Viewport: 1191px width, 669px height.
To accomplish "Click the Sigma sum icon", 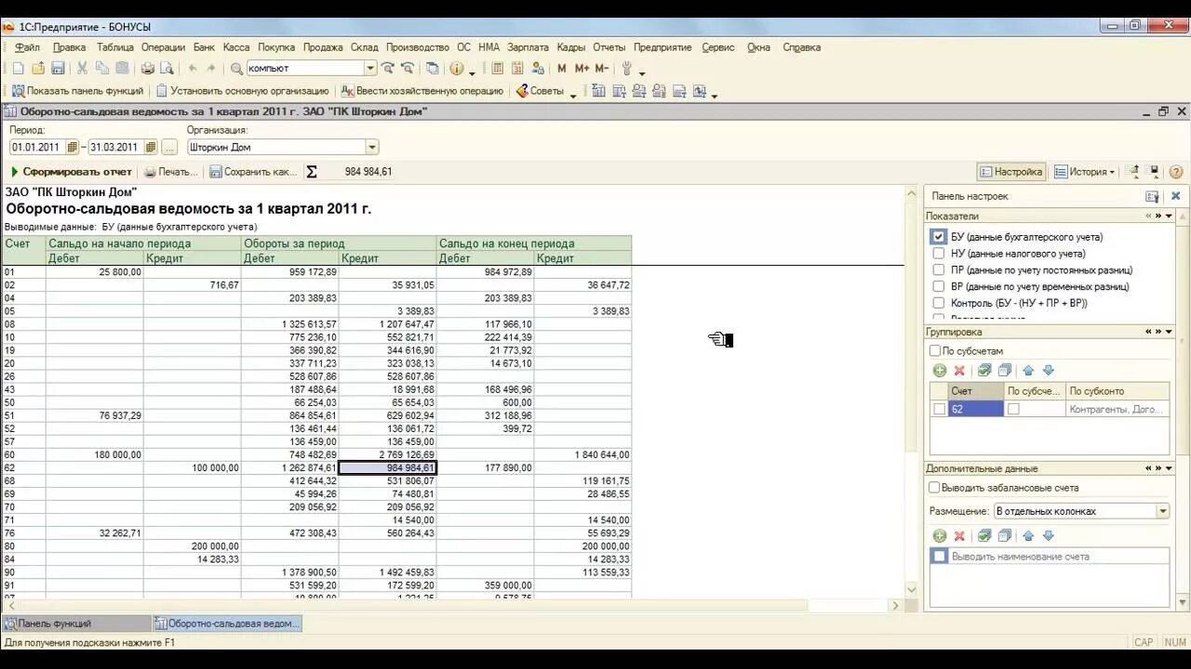I will [312, 172].
